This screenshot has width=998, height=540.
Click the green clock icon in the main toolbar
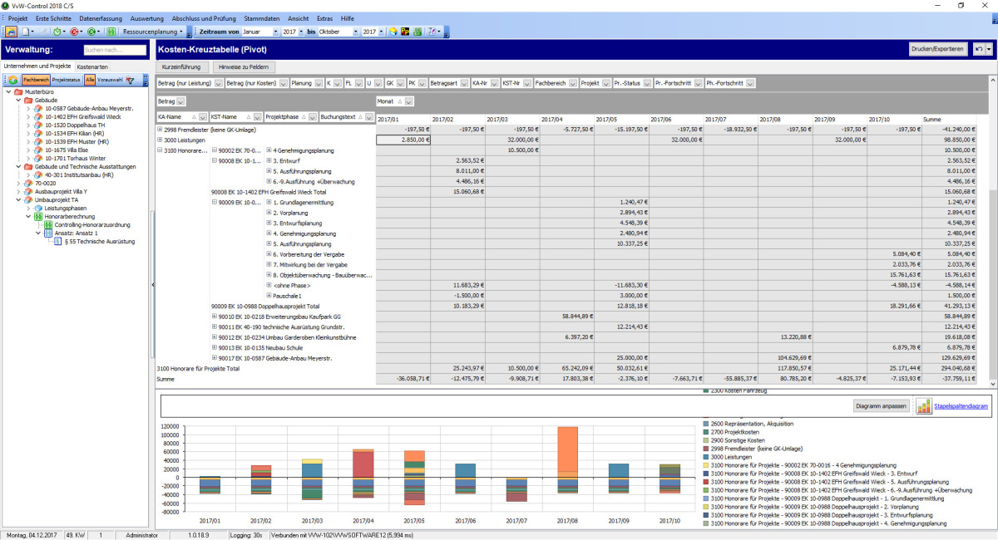[x=57, y=32]
